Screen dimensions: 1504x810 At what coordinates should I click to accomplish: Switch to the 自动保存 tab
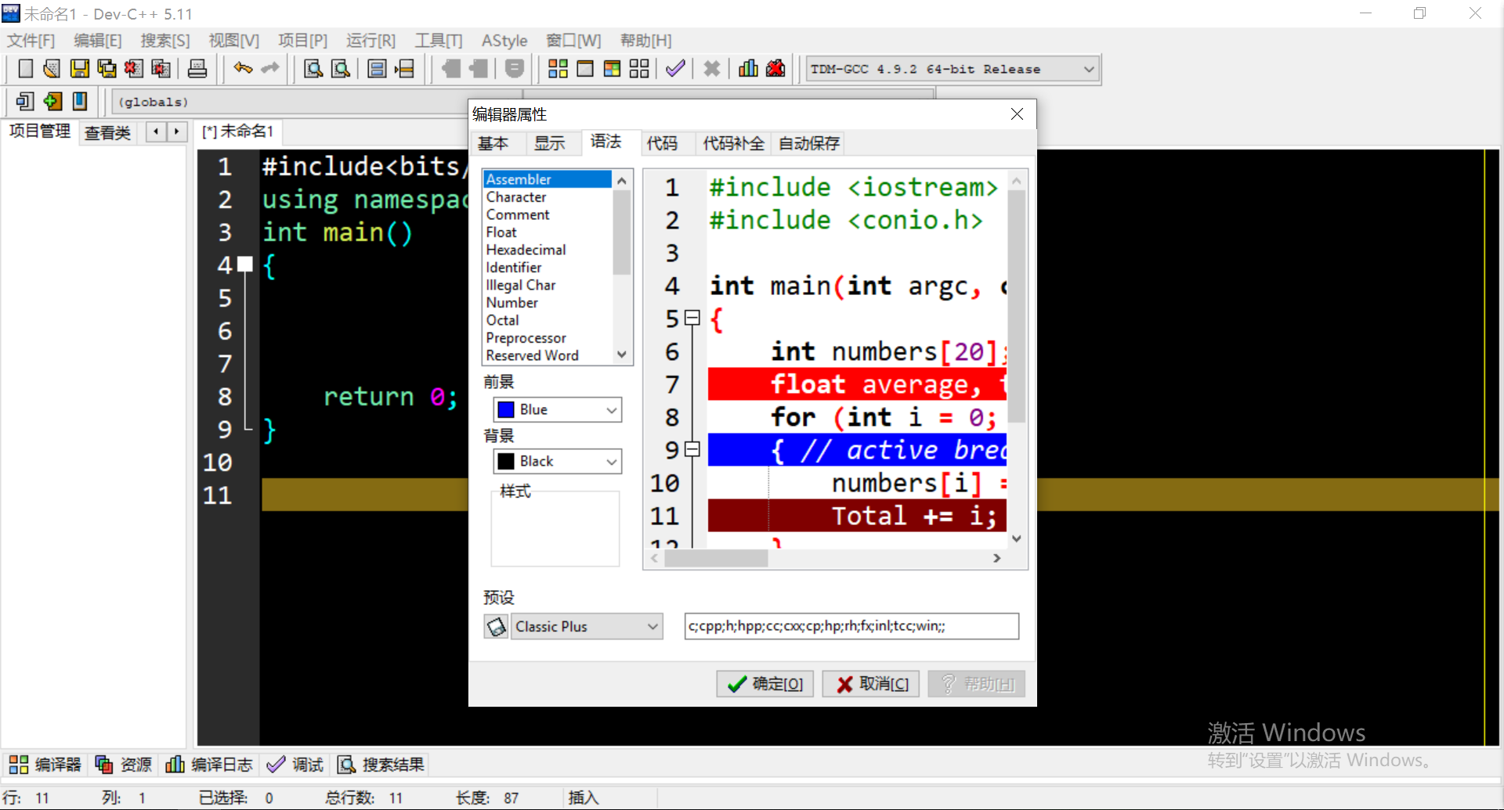tap(809, 143)
